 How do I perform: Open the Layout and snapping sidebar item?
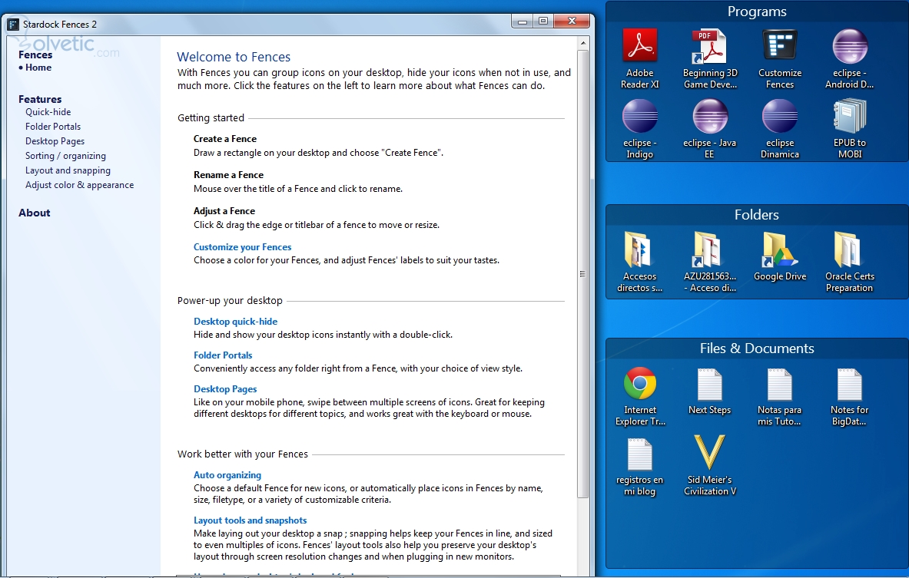pos(68,170)
